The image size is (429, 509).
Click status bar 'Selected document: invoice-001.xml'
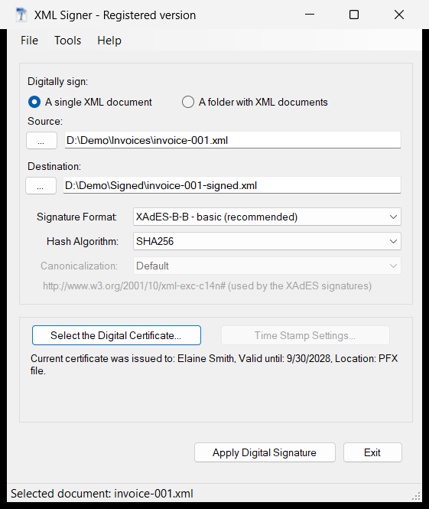tap(102, 494)
